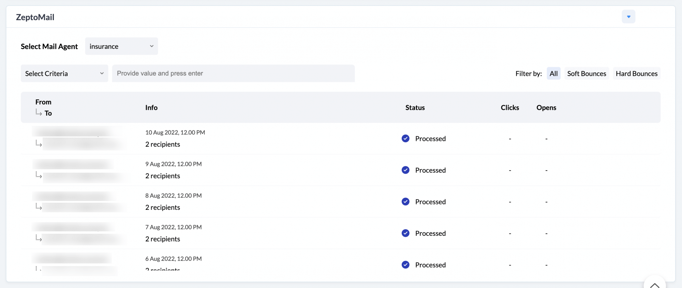This screenshot has height=288, width=682.
Task: Click the ZeptoMail panel collapse arrow
Action: point(628,17)
